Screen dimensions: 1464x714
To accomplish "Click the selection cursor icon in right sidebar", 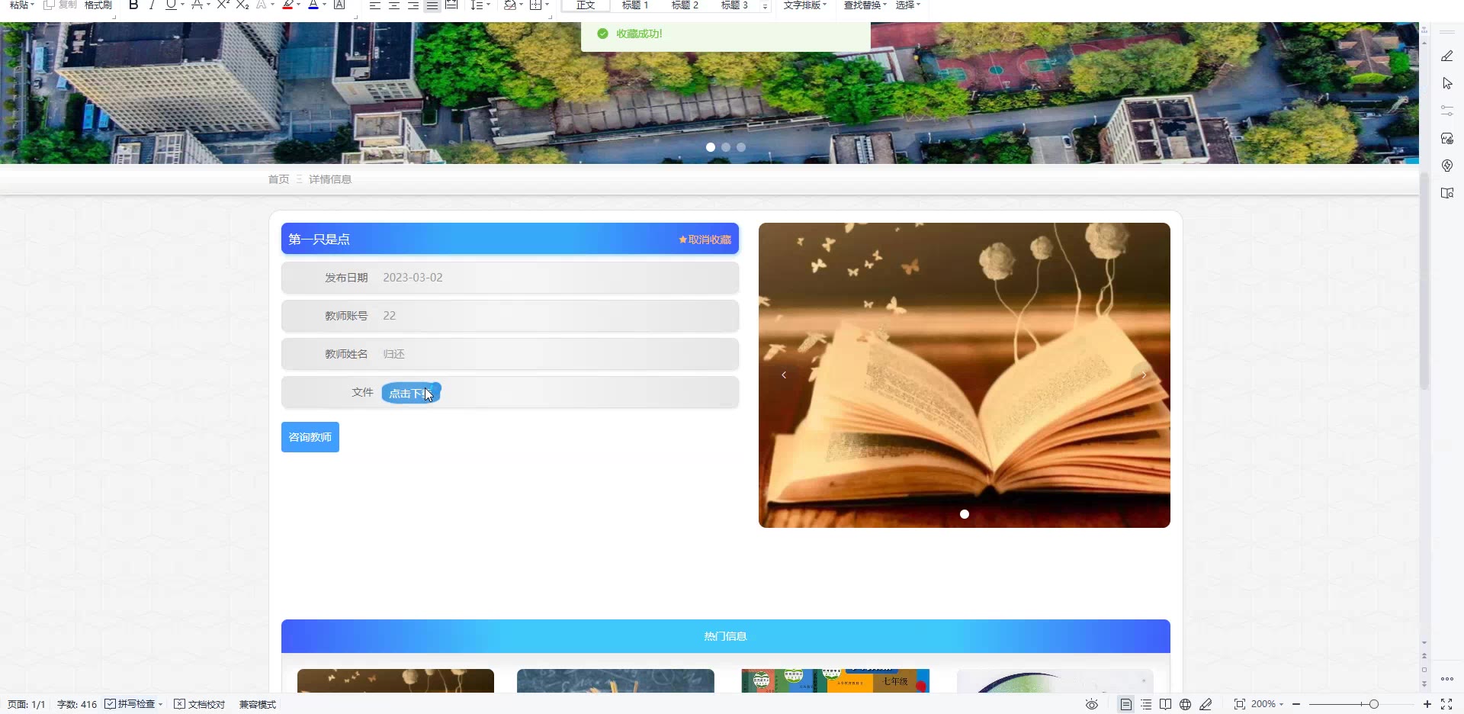I will pyautogui.click(x=1446, y=83).
